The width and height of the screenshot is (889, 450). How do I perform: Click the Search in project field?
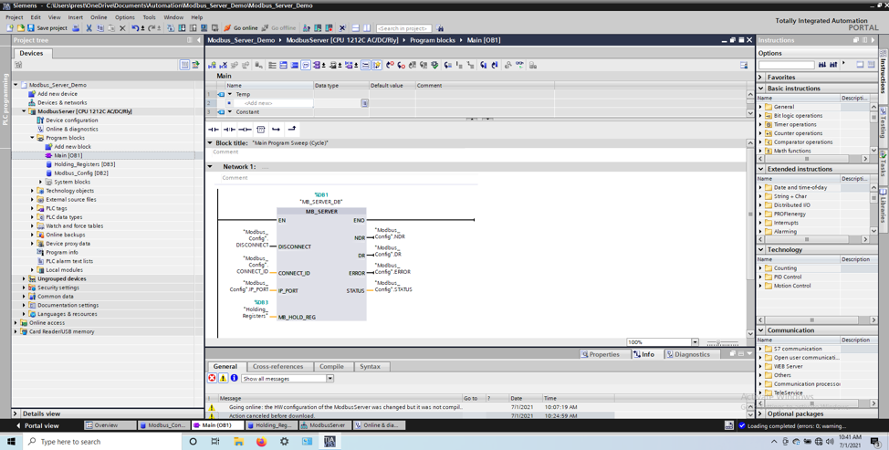point(403,27)
